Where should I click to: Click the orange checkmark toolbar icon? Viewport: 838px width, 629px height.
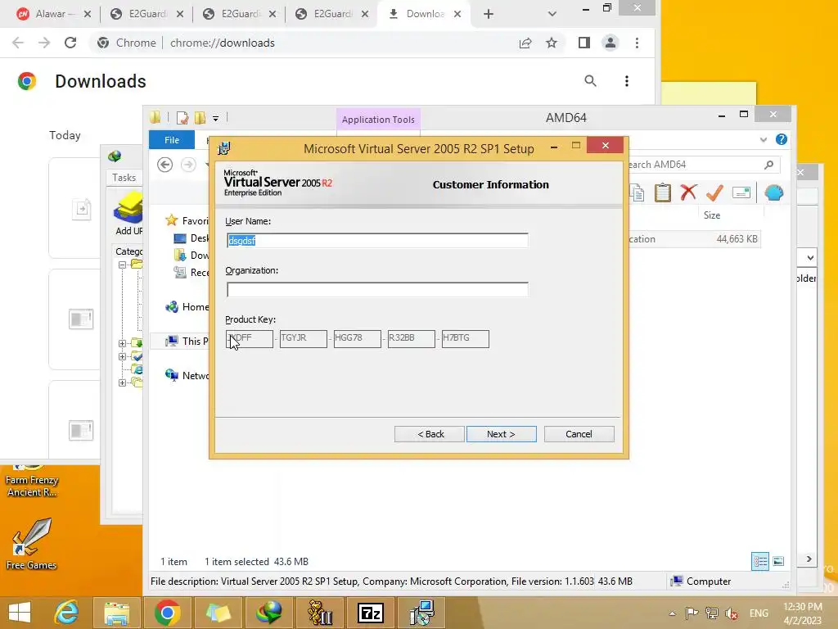tap(714, 192)
